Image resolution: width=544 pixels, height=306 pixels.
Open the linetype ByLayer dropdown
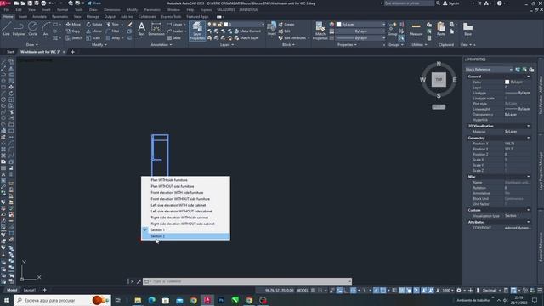(360, 37)
